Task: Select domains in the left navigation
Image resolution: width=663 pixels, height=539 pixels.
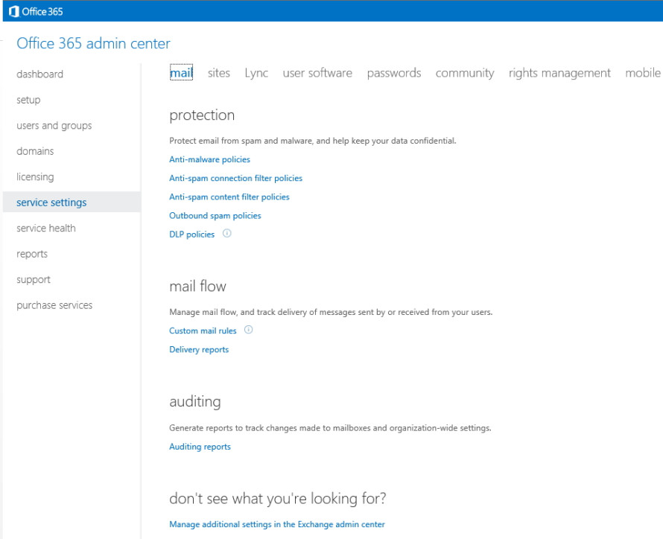Action: pyautogui.click(x=35, y=151)
